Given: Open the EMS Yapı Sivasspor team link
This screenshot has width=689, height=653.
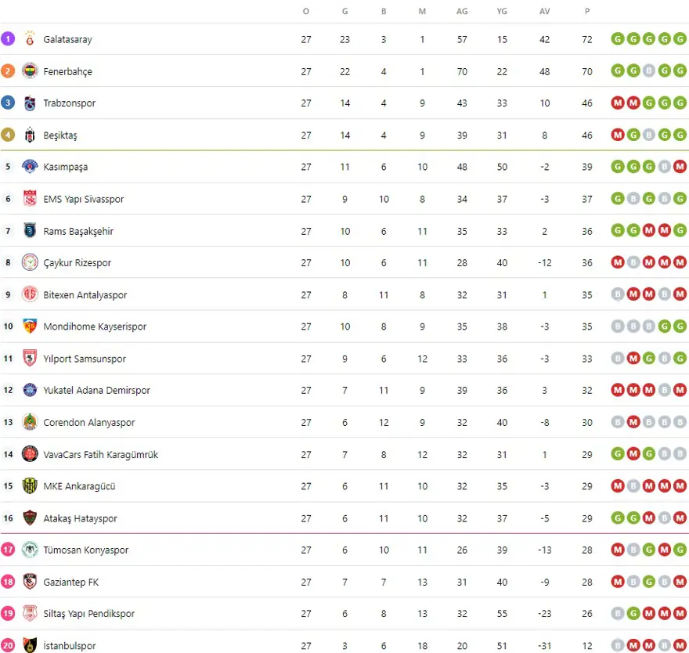Looking at the screenshot, I should click(x=84, y=199).
